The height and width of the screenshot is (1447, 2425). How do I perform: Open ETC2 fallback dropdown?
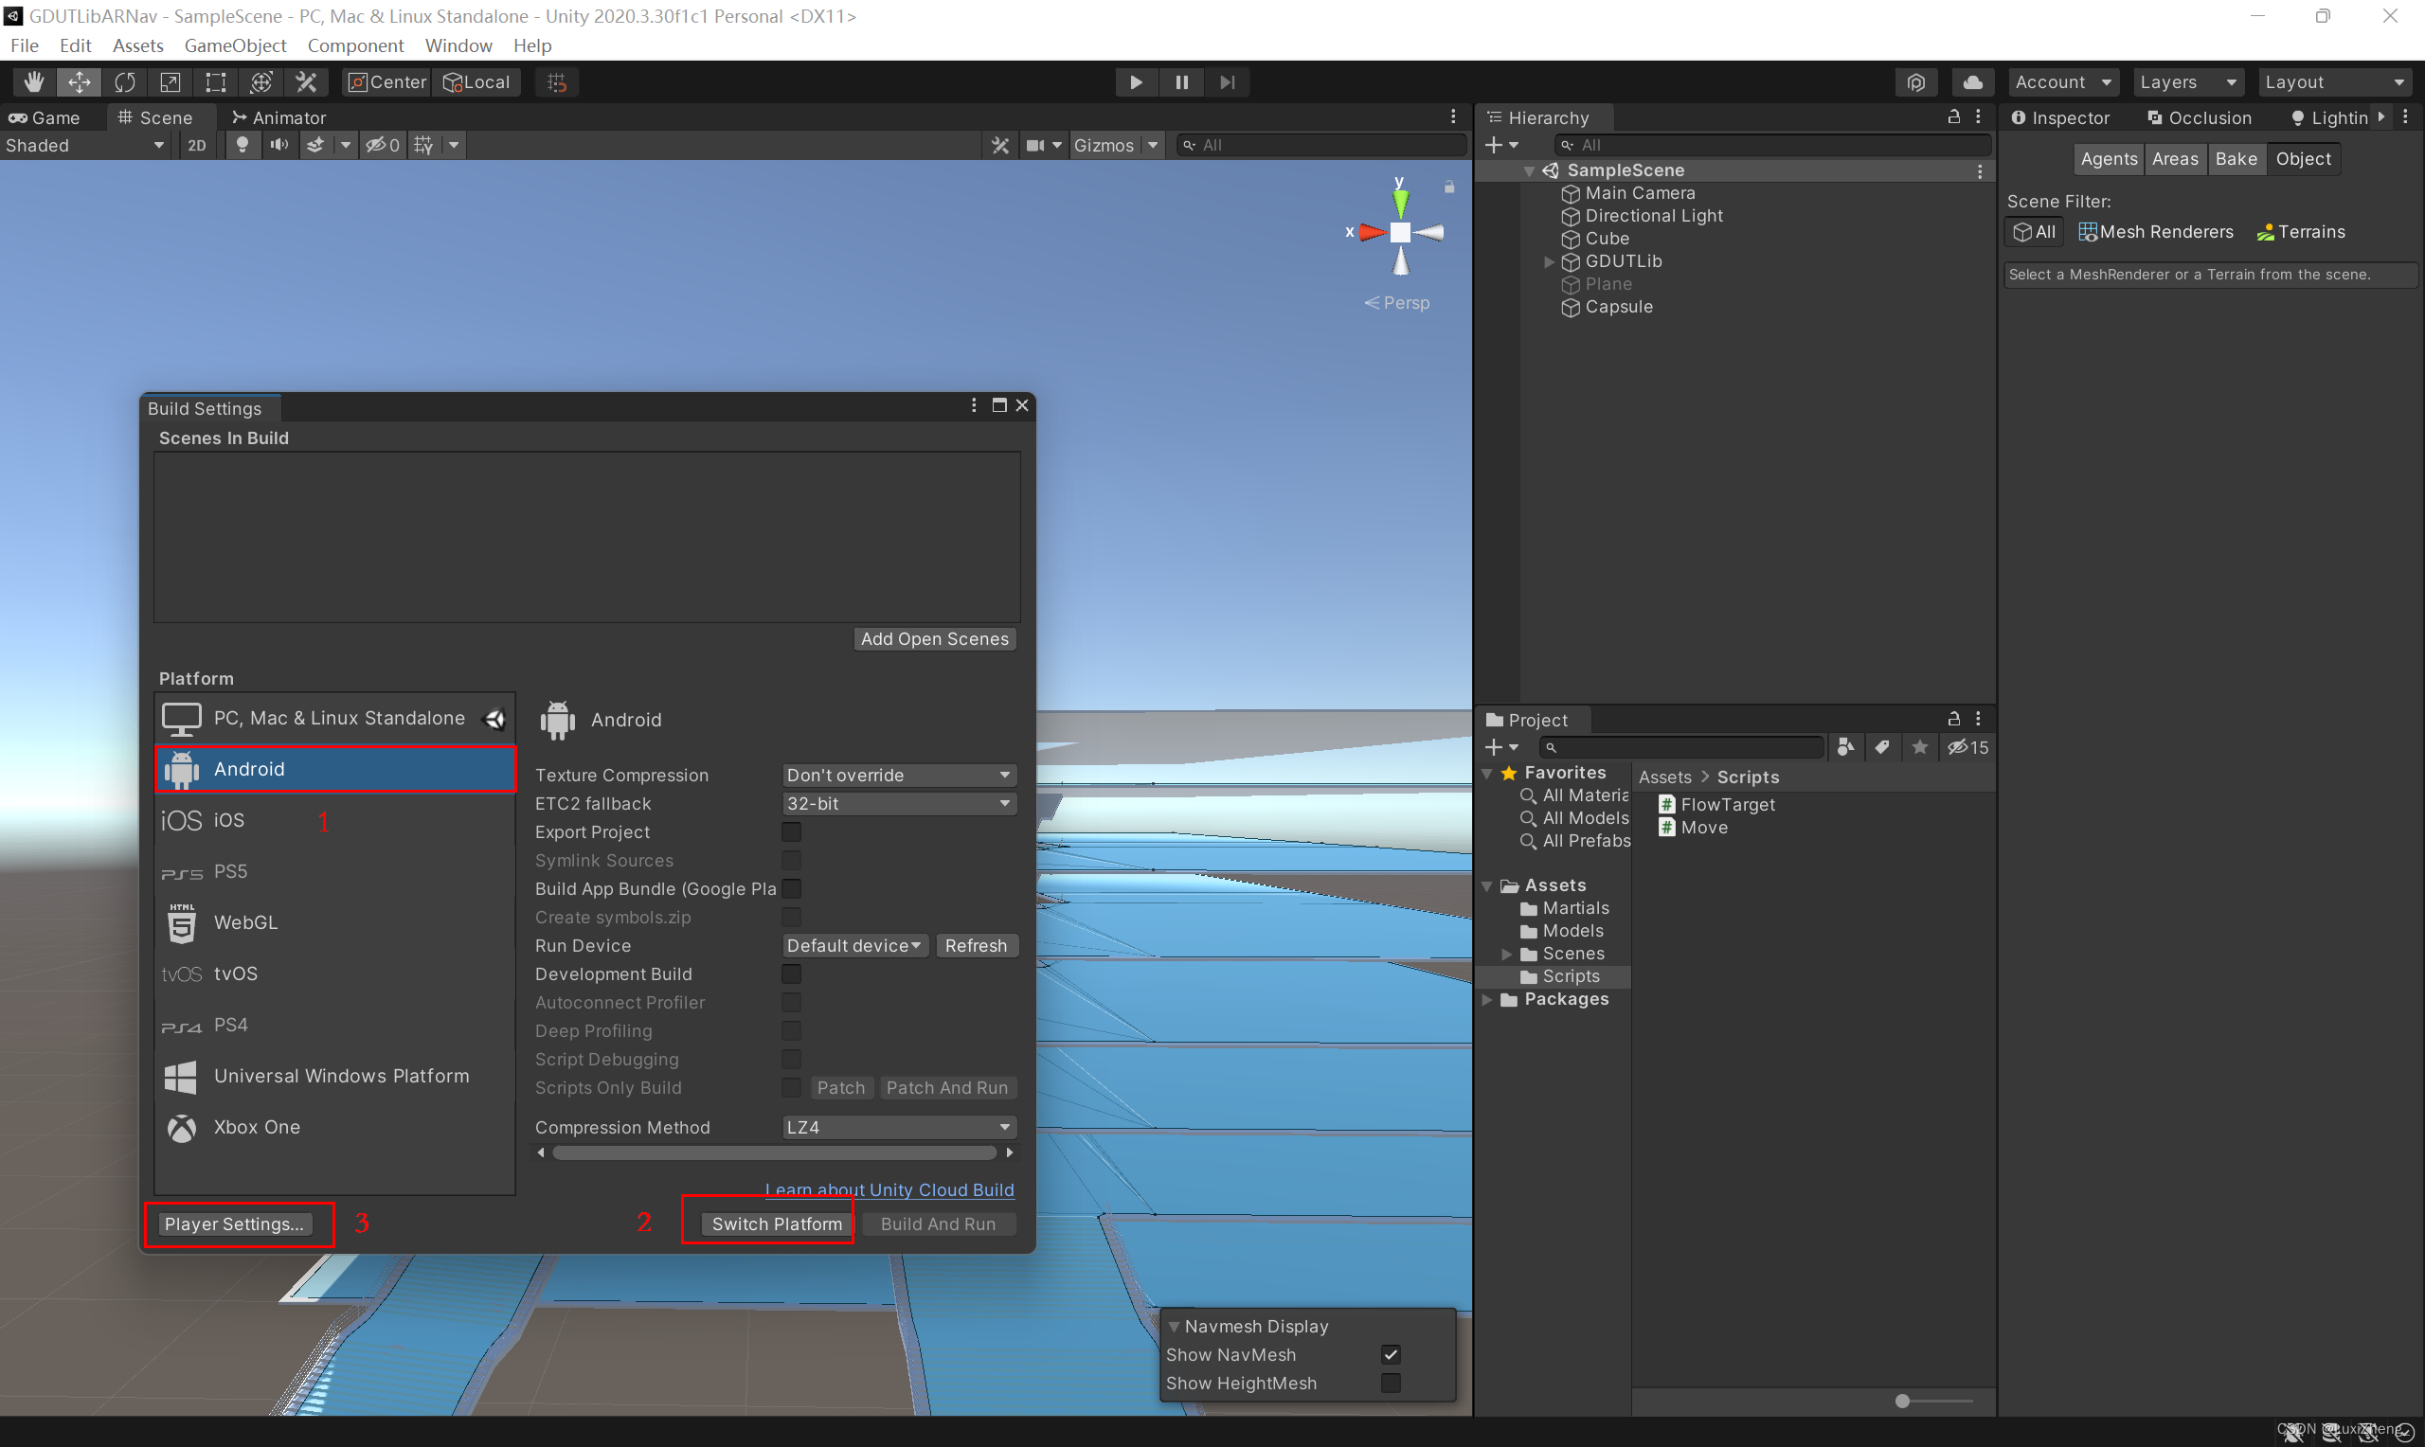click(x=898, y=803)
